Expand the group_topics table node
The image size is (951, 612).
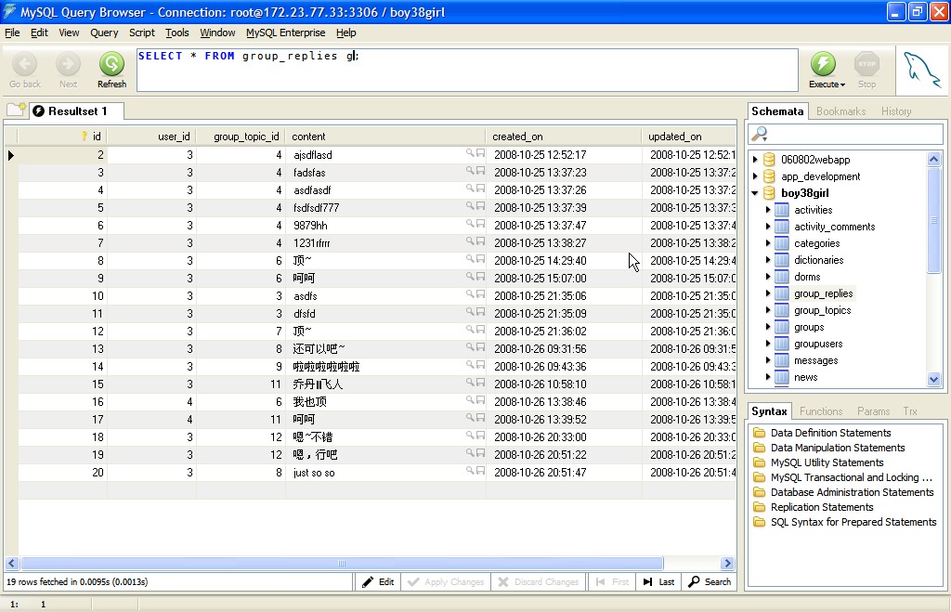click(x=768, y=310)
